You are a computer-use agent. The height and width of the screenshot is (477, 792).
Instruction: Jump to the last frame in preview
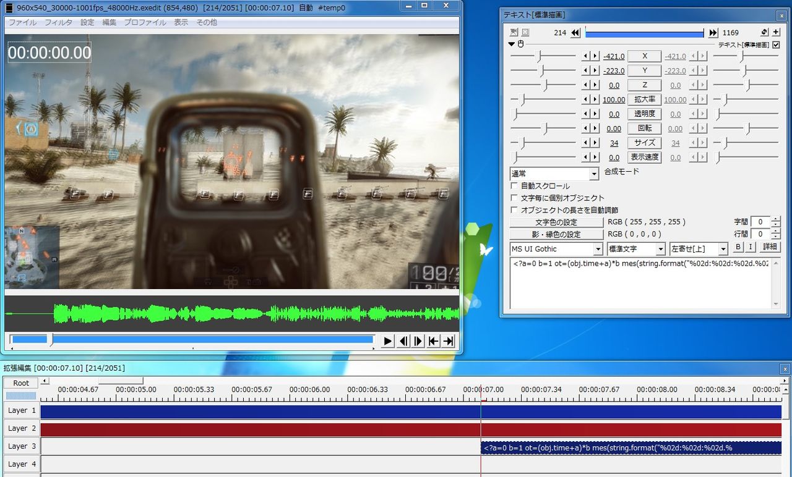point(449,340)
